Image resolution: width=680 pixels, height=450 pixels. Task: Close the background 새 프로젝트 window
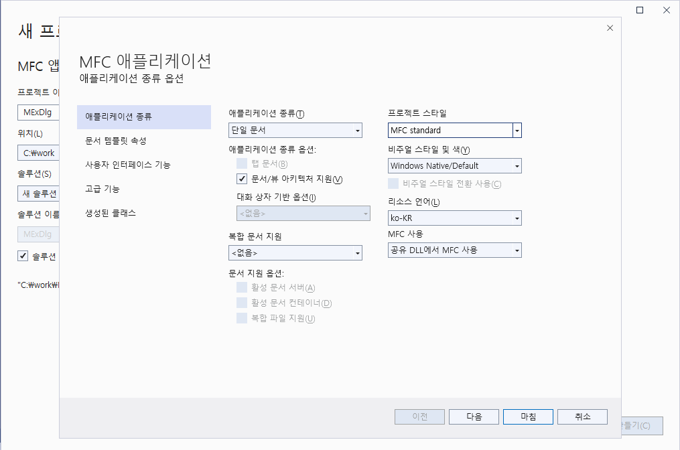(667, 10)
